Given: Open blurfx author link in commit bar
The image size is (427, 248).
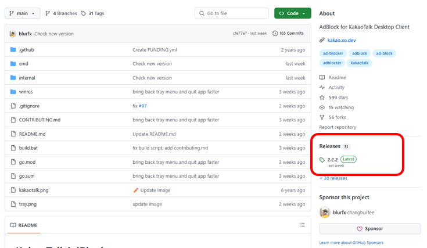Looking at the screenshot, I should click(x=26, y=34).
